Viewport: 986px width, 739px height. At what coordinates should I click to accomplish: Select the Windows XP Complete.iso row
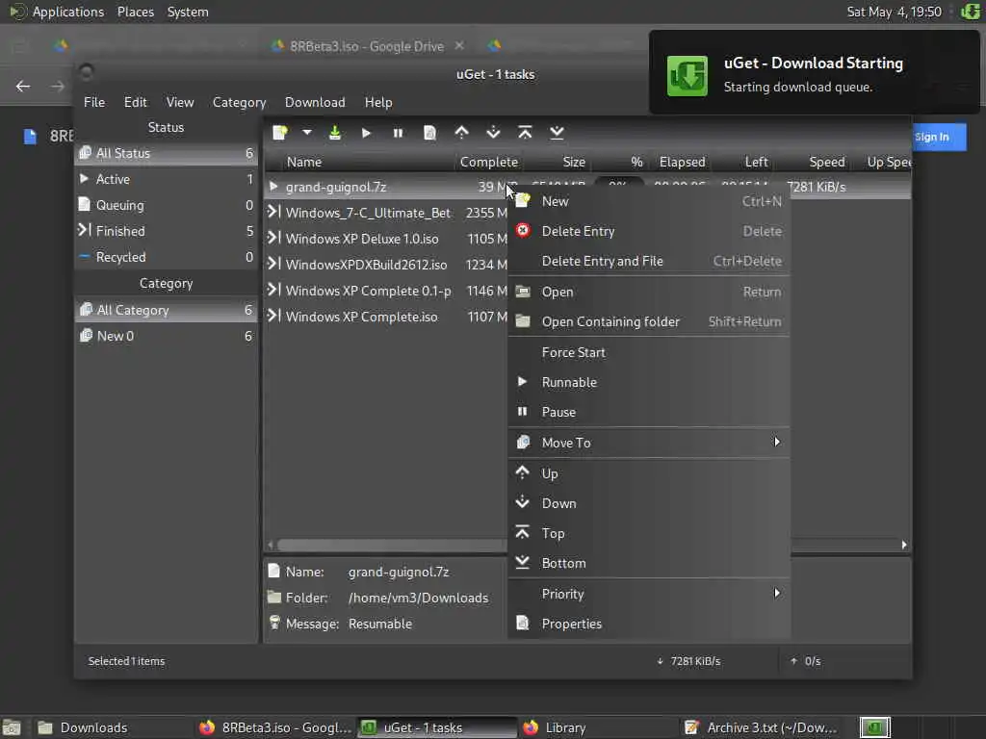coord(385,317)
